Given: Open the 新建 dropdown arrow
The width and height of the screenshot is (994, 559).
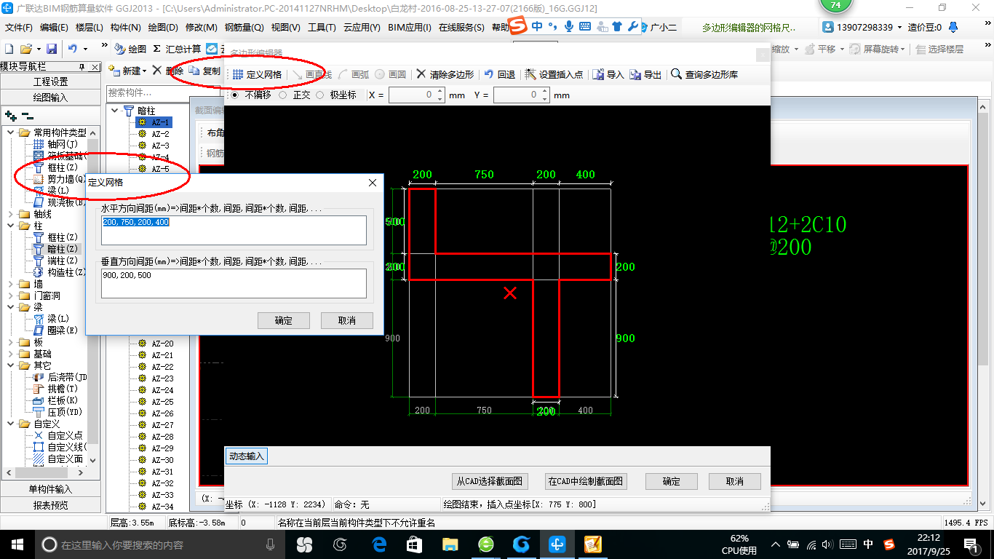Looking at the screenshot, I should coord(144,71).
